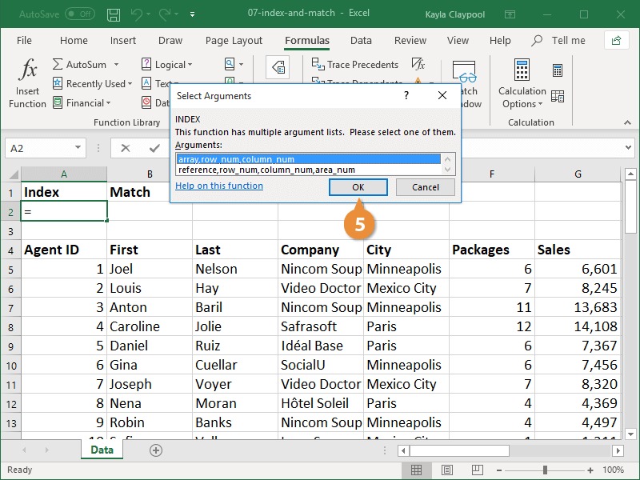Viewport: 640px width, 480px height.
Task: Switch to the Page Layout tab
Action: (234, 41)
